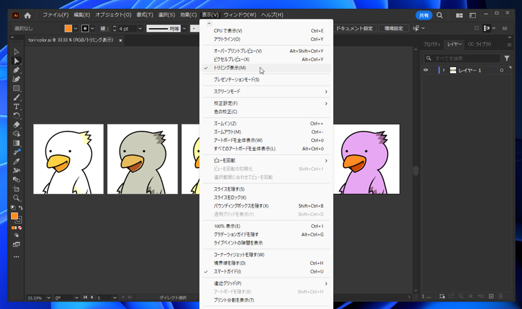Go to first artboard button
Screen dimensions: 522x309
click(x=85, y=297)
